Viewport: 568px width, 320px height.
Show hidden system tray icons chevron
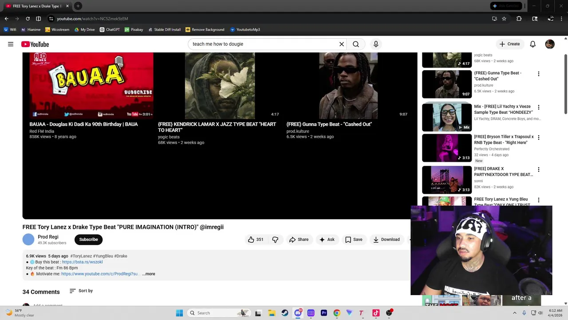(x=515, y=313)
